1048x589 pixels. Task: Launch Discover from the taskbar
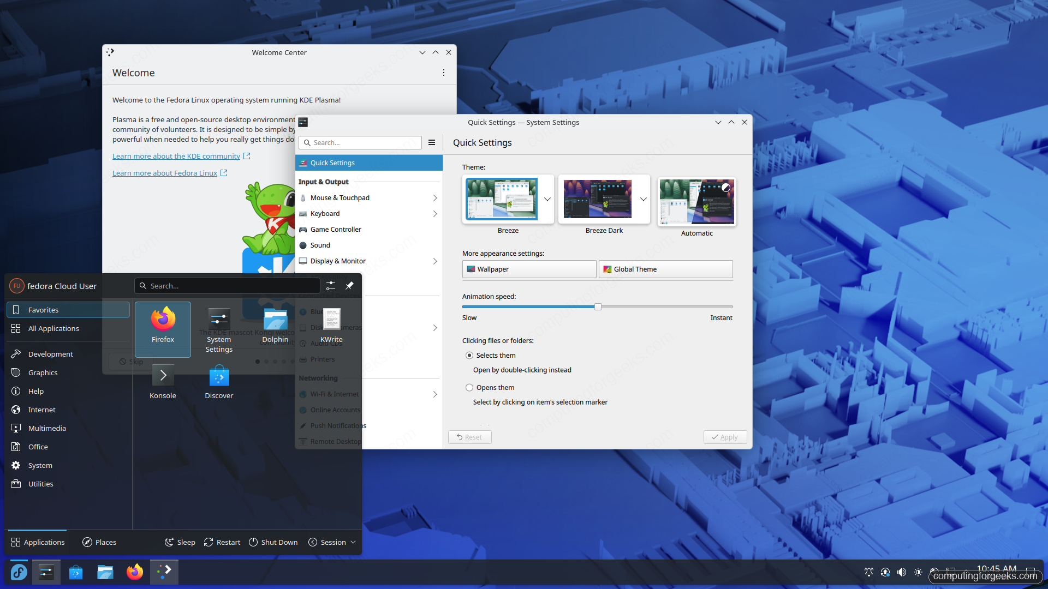click(x=76, y=572)
